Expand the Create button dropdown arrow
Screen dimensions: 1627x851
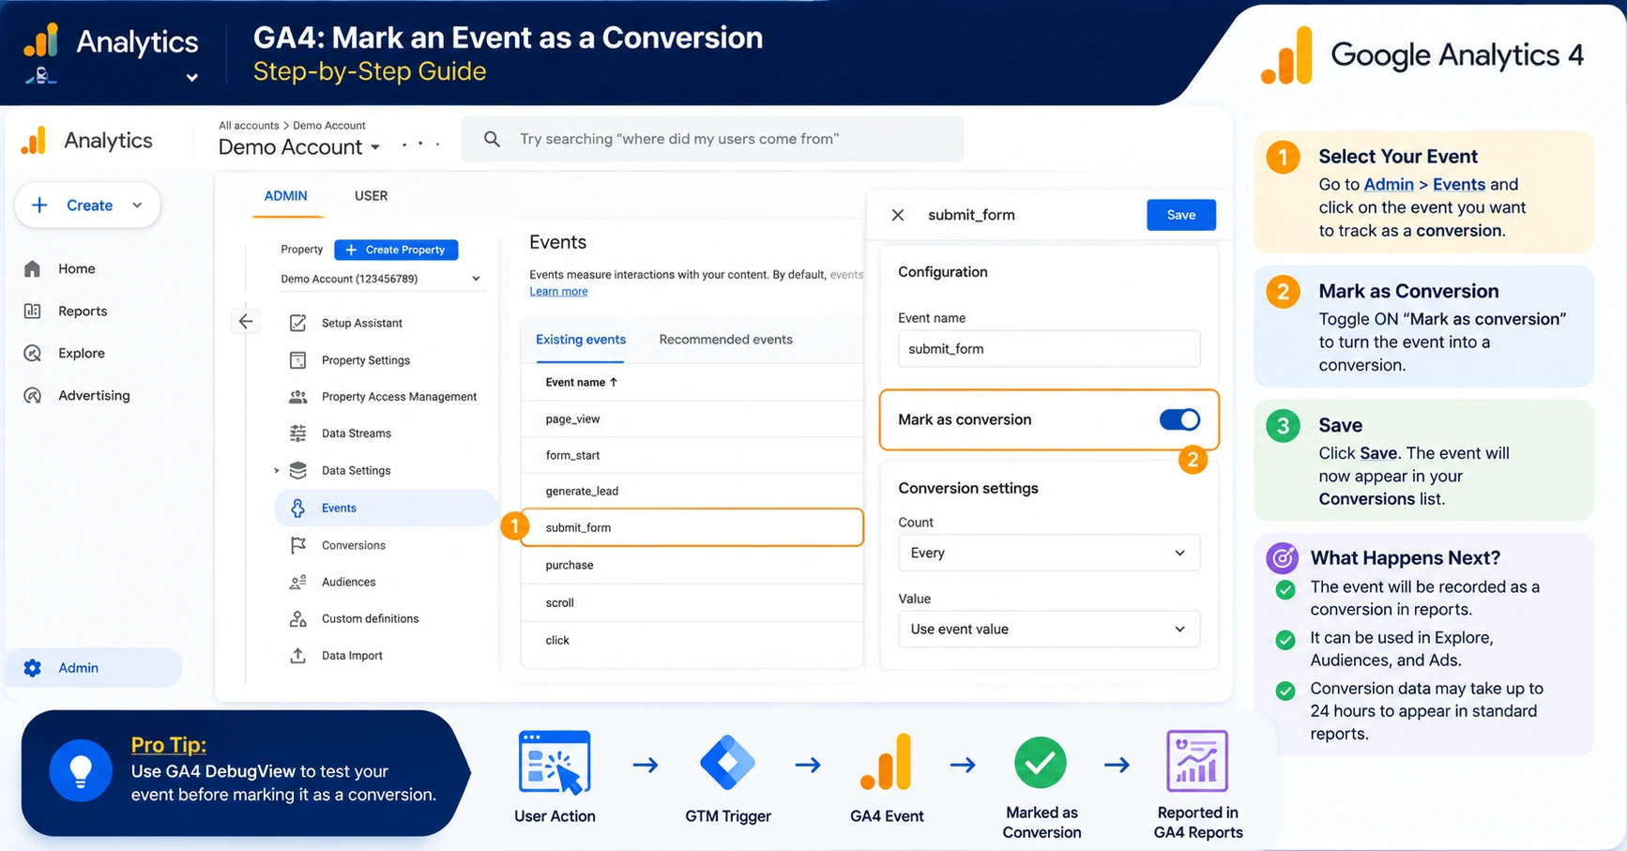point(137,205)
